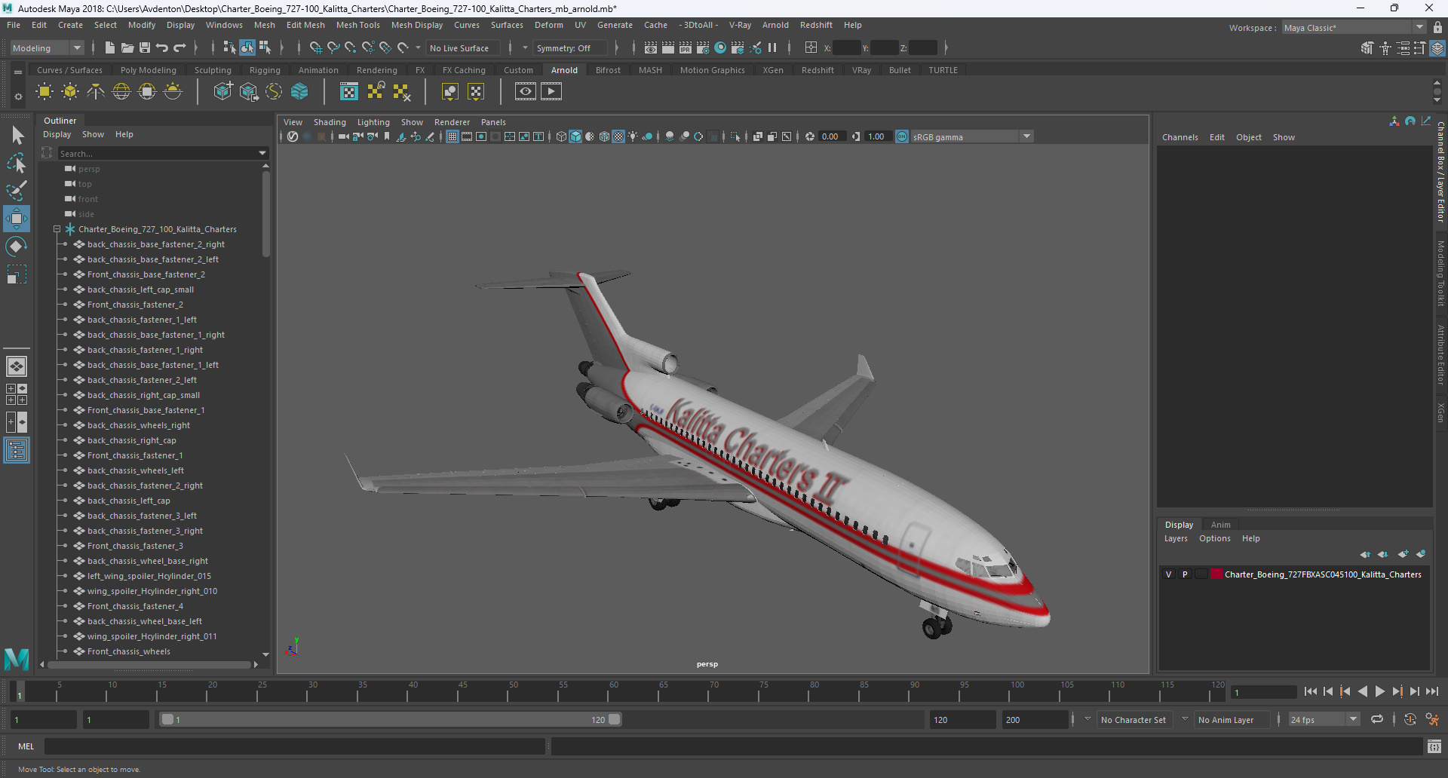Toggle playback looping mode
This screenshot has width=1448, height=778.
tap(1377, 720)
